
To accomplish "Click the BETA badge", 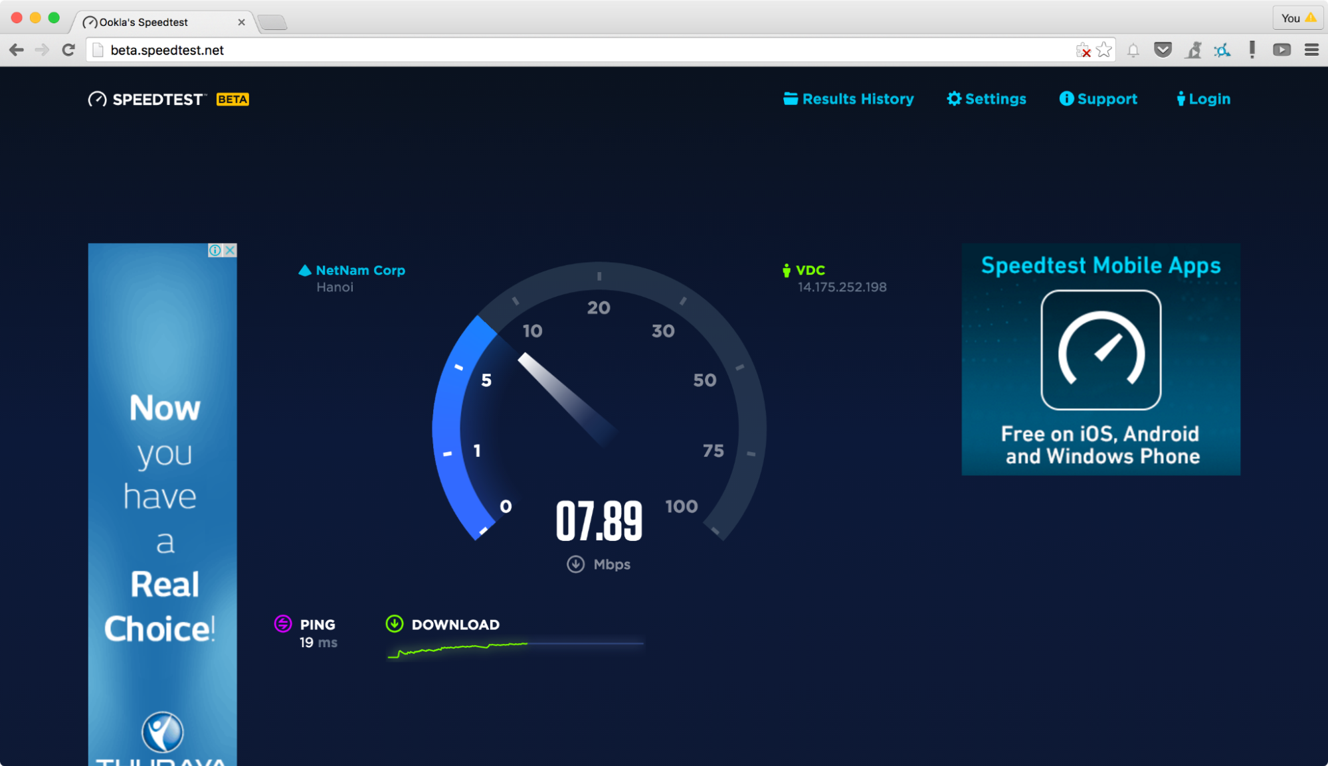I will point(233,100).
